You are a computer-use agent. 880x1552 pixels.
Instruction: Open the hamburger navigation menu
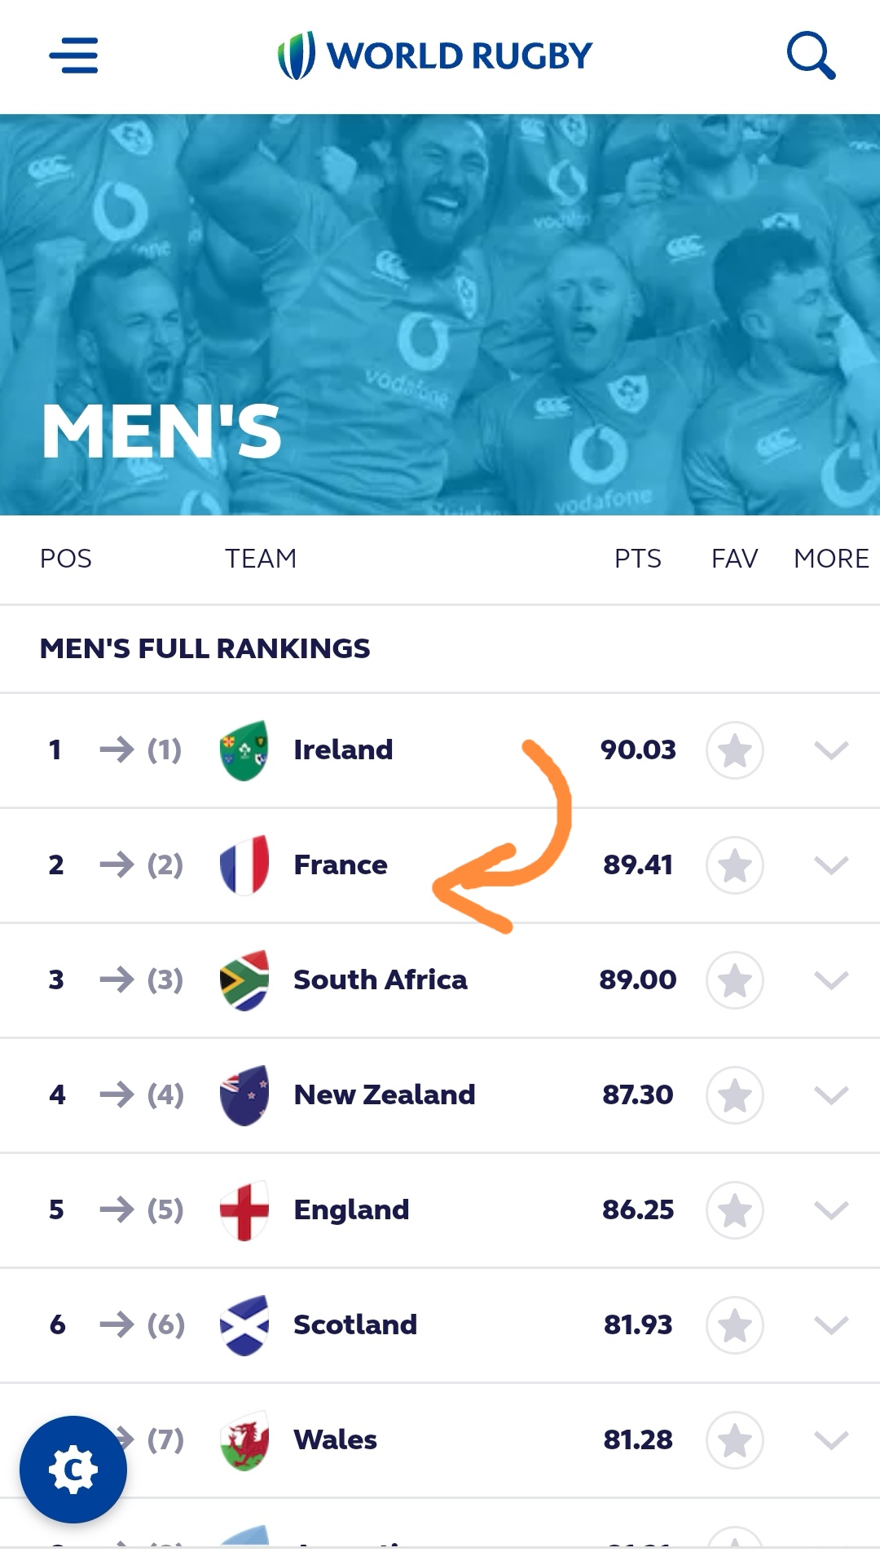[73, 55]
